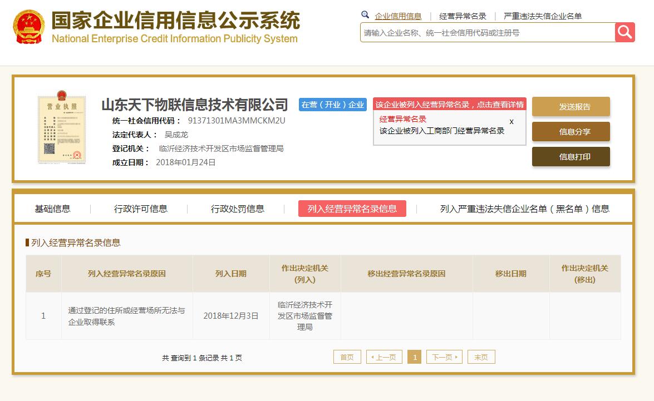
Task: Open the 列入严重违法失信企业名单（黑名单）信息 tab
Action: pos(525,209)
